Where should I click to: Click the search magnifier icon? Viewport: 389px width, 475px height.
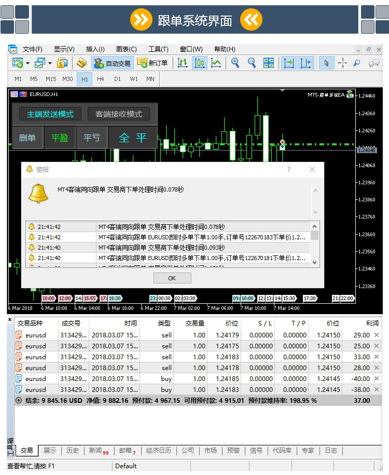[357, 63]
